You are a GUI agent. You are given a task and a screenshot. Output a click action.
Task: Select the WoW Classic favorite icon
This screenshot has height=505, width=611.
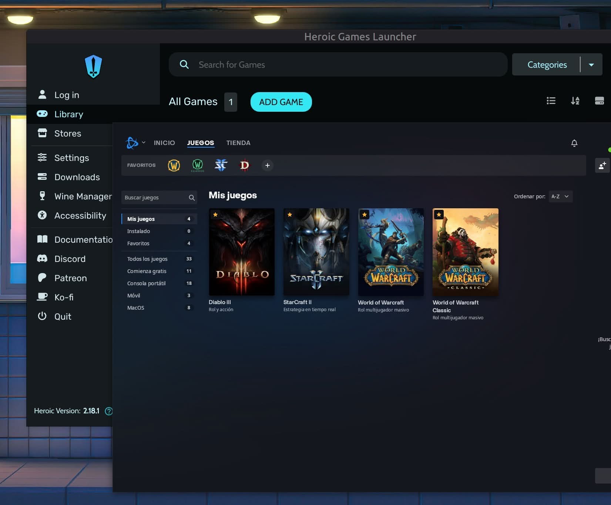click(x=197, y=165)
